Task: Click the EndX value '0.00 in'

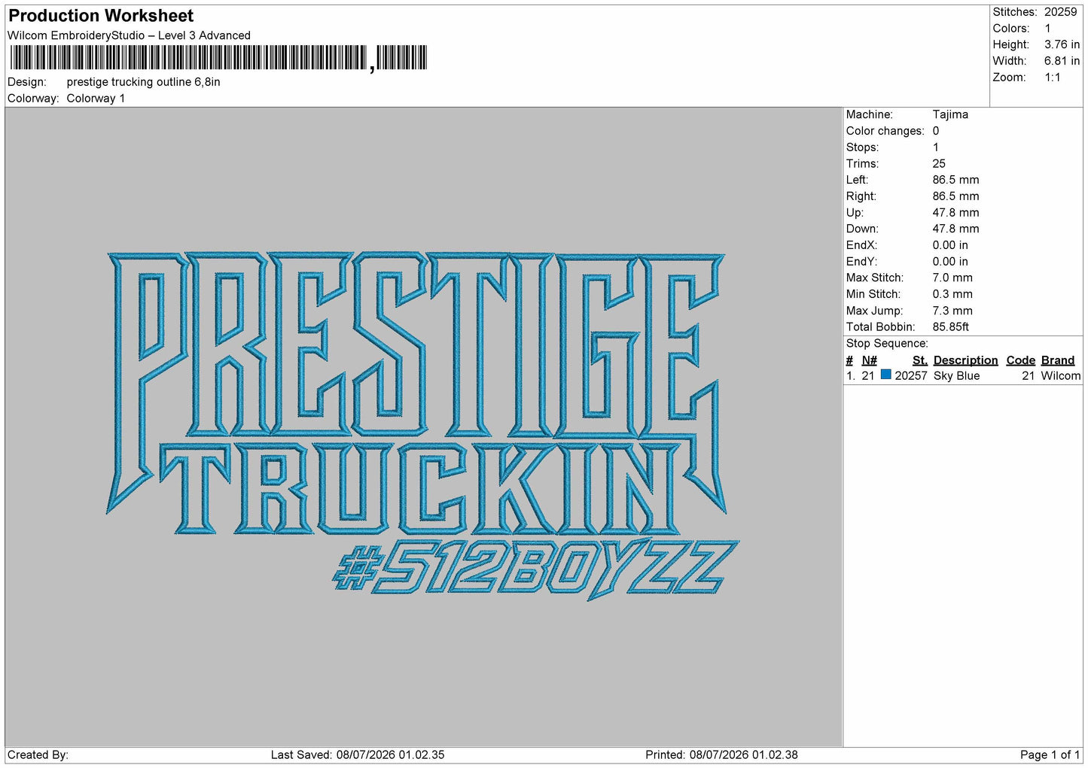Action: click(x=950, y=245)
